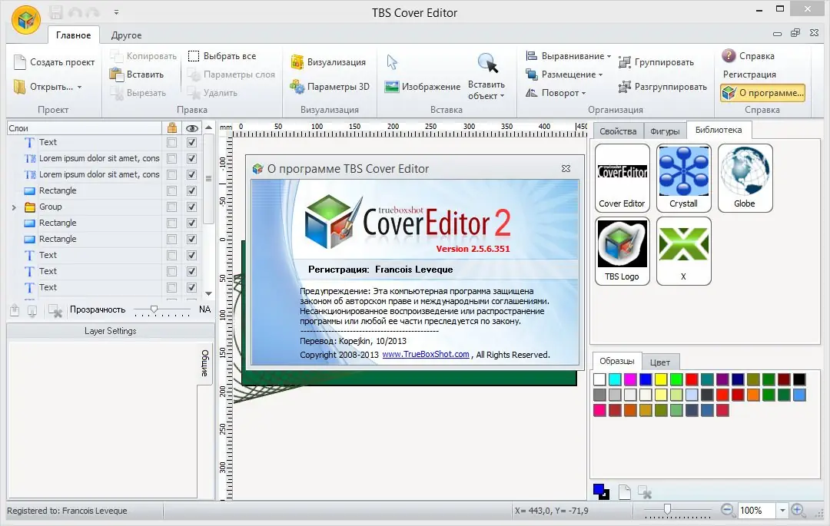Click layers list scroll down arrow
Image resolution: width=830 pixels, height=526 pixels.
pyautogui.click(x=208, y=293)
